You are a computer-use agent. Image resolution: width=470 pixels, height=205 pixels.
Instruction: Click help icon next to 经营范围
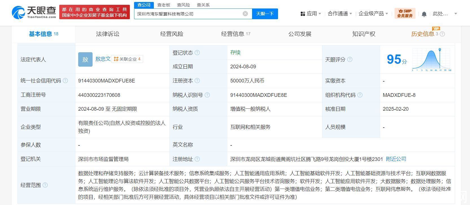pos(45,185)
